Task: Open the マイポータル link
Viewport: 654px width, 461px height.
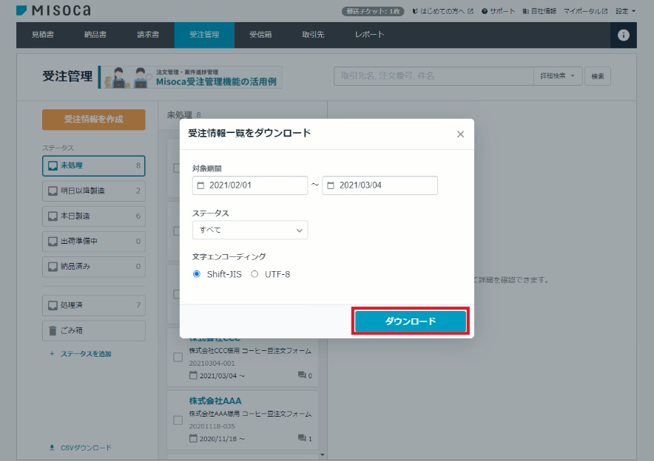Action: tap(585, 11)
